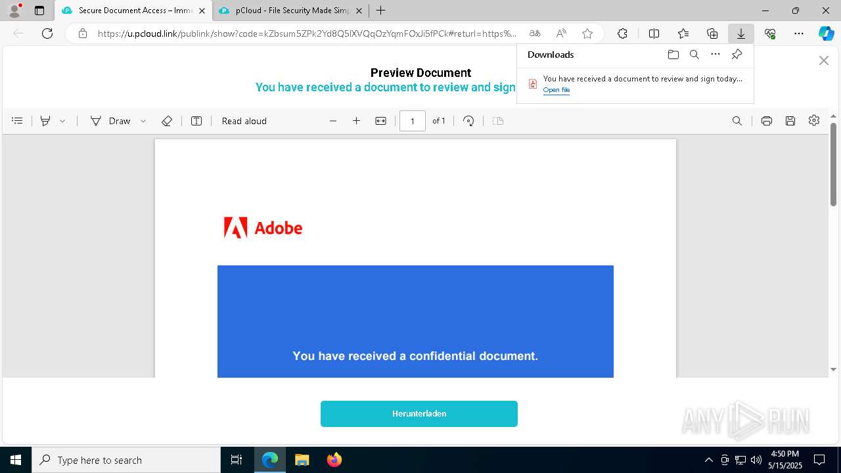Screen dimensions: 841x473
Task: Open browser extensions icon
Action: click(622, 34)
